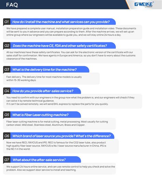
Task: Select 'How do you provide after-sales service?' heading
Action: pyautogui.click(x=43, y=91)
